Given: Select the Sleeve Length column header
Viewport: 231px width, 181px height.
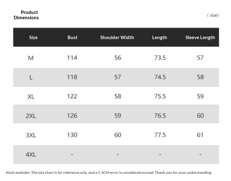Looking at the screenshot, I should [x=200, y=38].
